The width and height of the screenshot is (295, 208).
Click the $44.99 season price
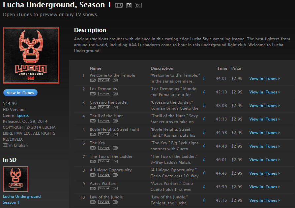coord(10,103)
